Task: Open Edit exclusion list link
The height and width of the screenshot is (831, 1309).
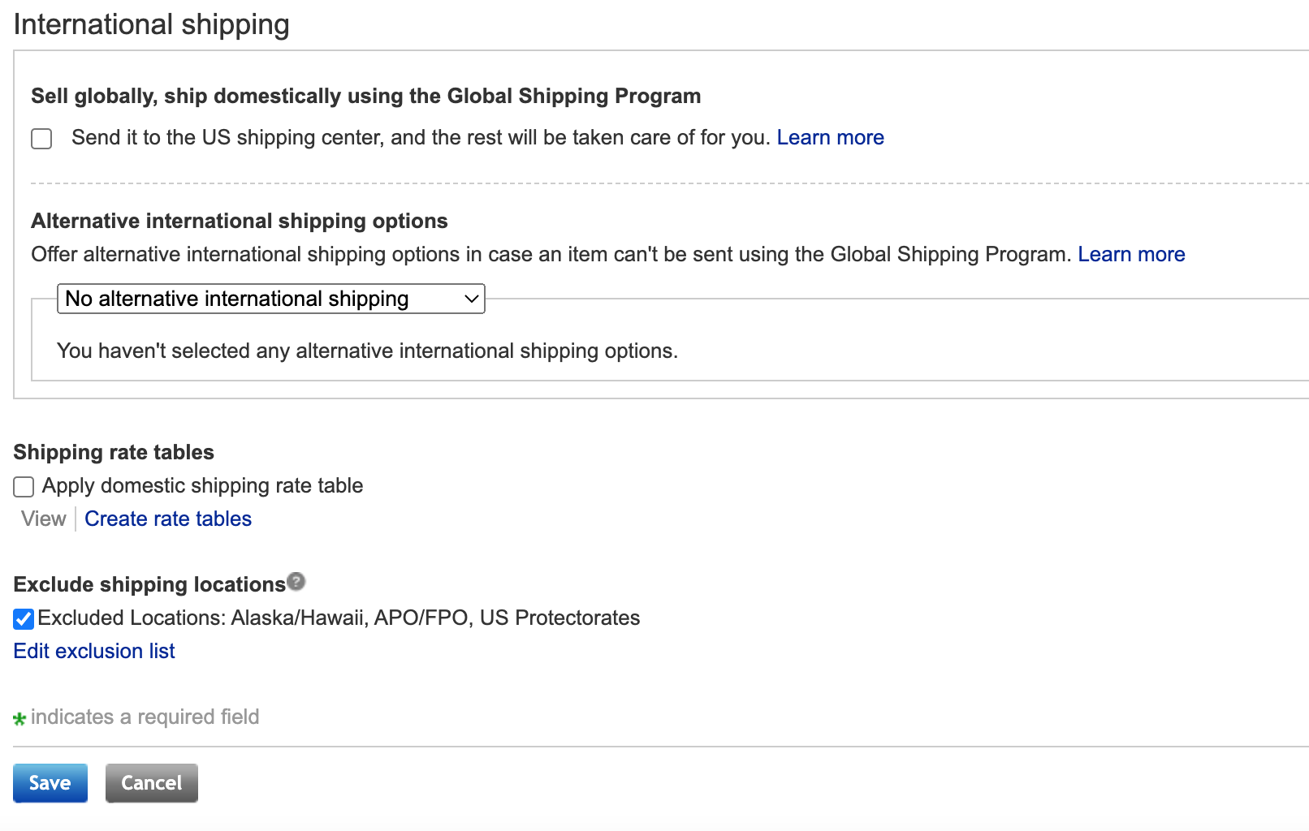Action: point(94,651)
